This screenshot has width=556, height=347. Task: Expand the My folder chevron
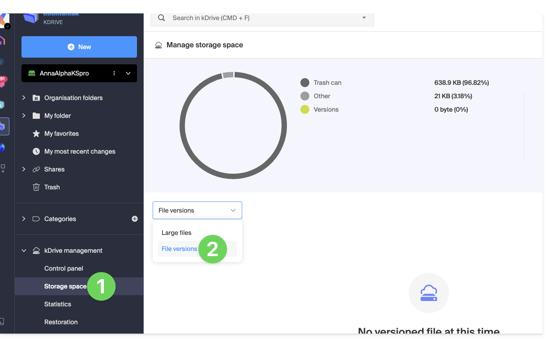coord(24,116)
